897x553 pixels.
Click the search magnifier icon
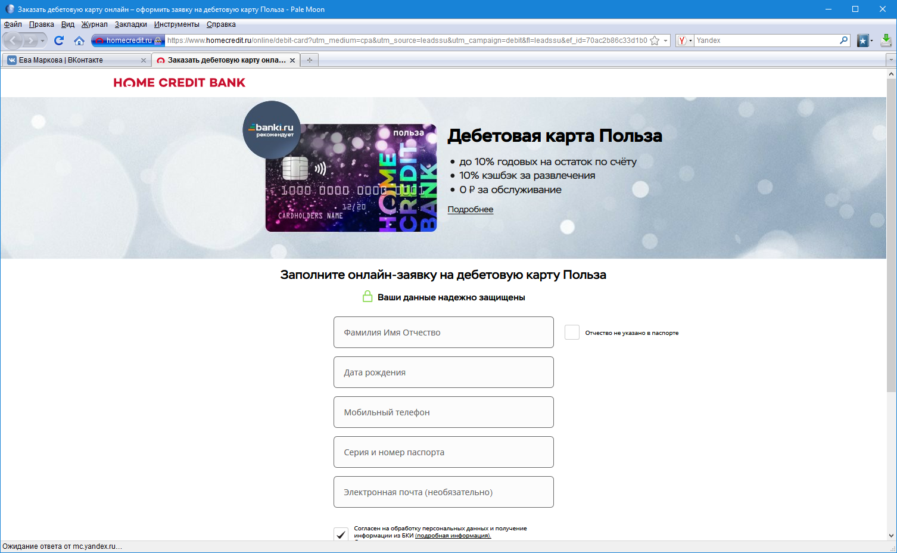tap(844, 41)
